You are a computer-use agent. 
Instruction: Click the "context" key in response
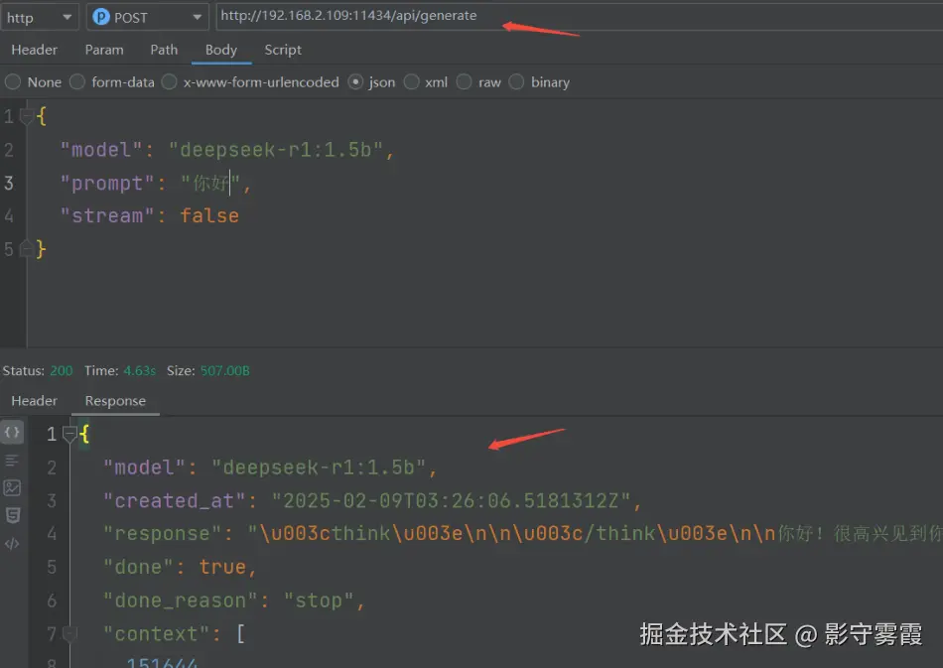click(157, 633)
